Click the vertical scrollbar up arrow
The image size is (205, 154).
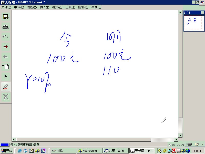(x=180, y=12)
